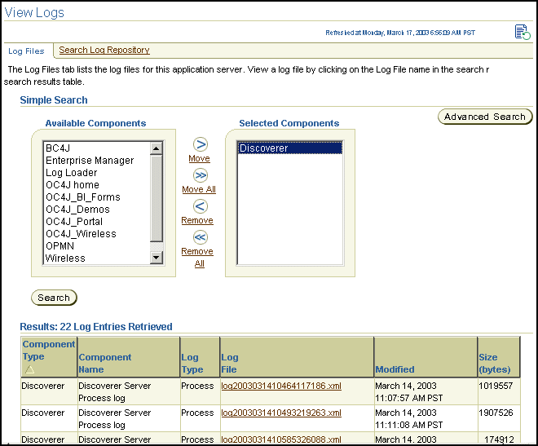Sort by Component Type triangle icon
This screenshot has height=446, width=538.
coord(30,369)
